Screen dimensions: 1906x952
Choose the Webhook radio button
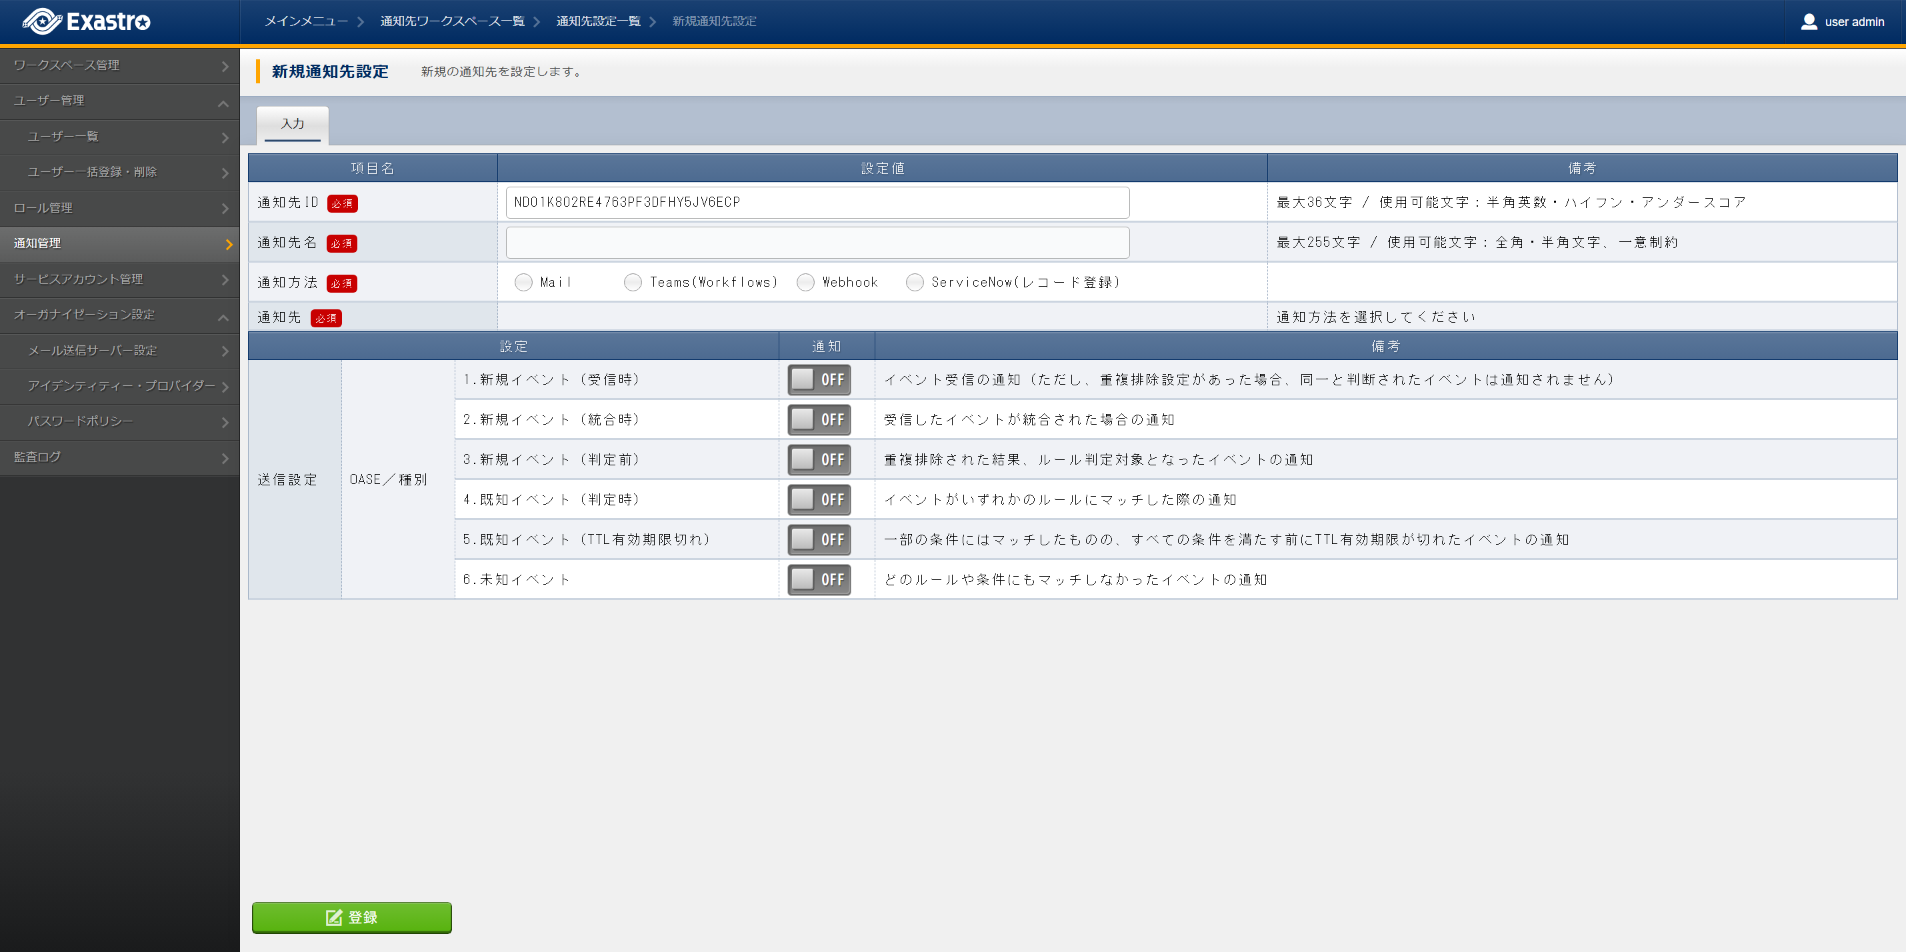tap(805, 283)
